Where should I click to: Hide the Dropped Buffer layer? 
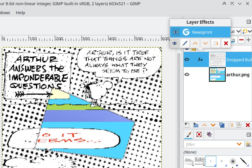[187, 60]
